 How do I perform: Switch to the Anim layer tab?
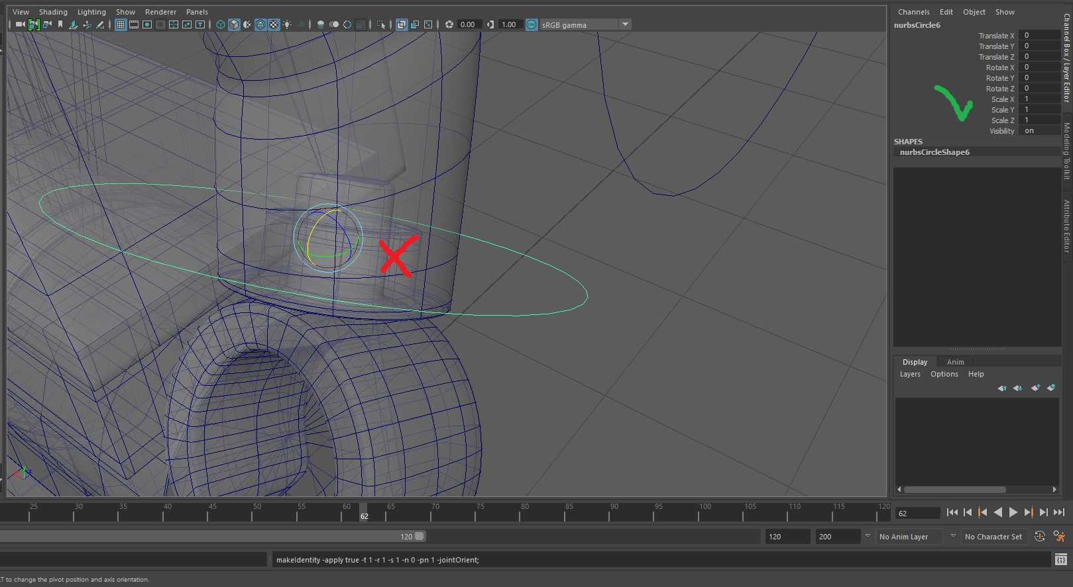click(955, 362)
